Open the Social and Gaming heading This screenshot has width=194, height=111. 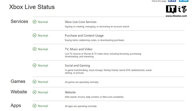coord(77,65)
